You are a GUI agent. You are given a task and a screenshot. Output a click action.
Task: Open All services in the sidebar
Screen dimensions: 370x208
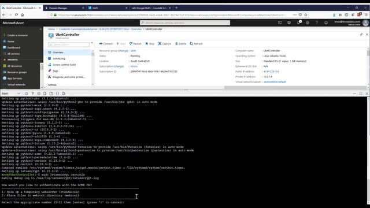[13, 54]
